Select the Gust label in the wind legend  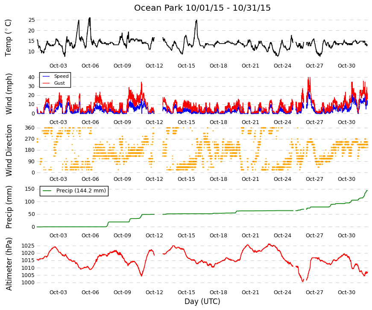[x=59, y=83]
